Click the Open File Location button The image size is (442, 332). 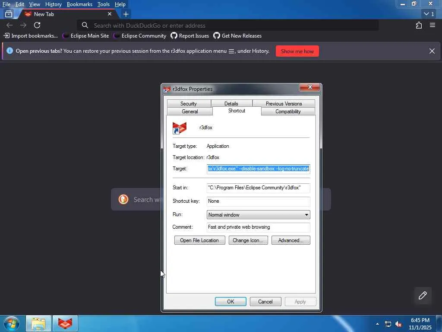tap(199, 240)
